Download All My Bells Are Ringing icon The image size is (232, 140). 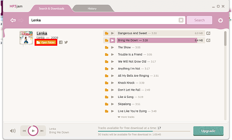(107, 76)
